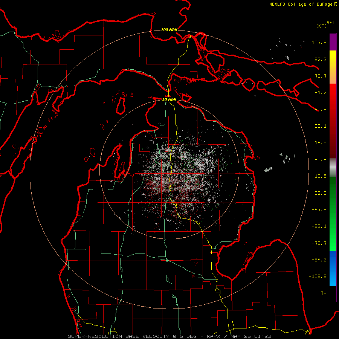Pick the purple segment of the velocity scale
The height and width of the screenshot is (339, 339).
point(333,42)
